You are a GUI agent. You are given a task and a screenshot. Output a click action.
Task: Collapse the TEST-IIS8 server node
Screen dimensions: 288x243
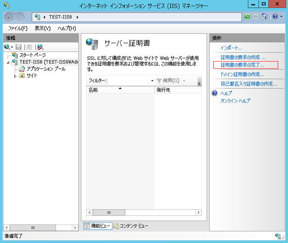click(x=8, y=62)
